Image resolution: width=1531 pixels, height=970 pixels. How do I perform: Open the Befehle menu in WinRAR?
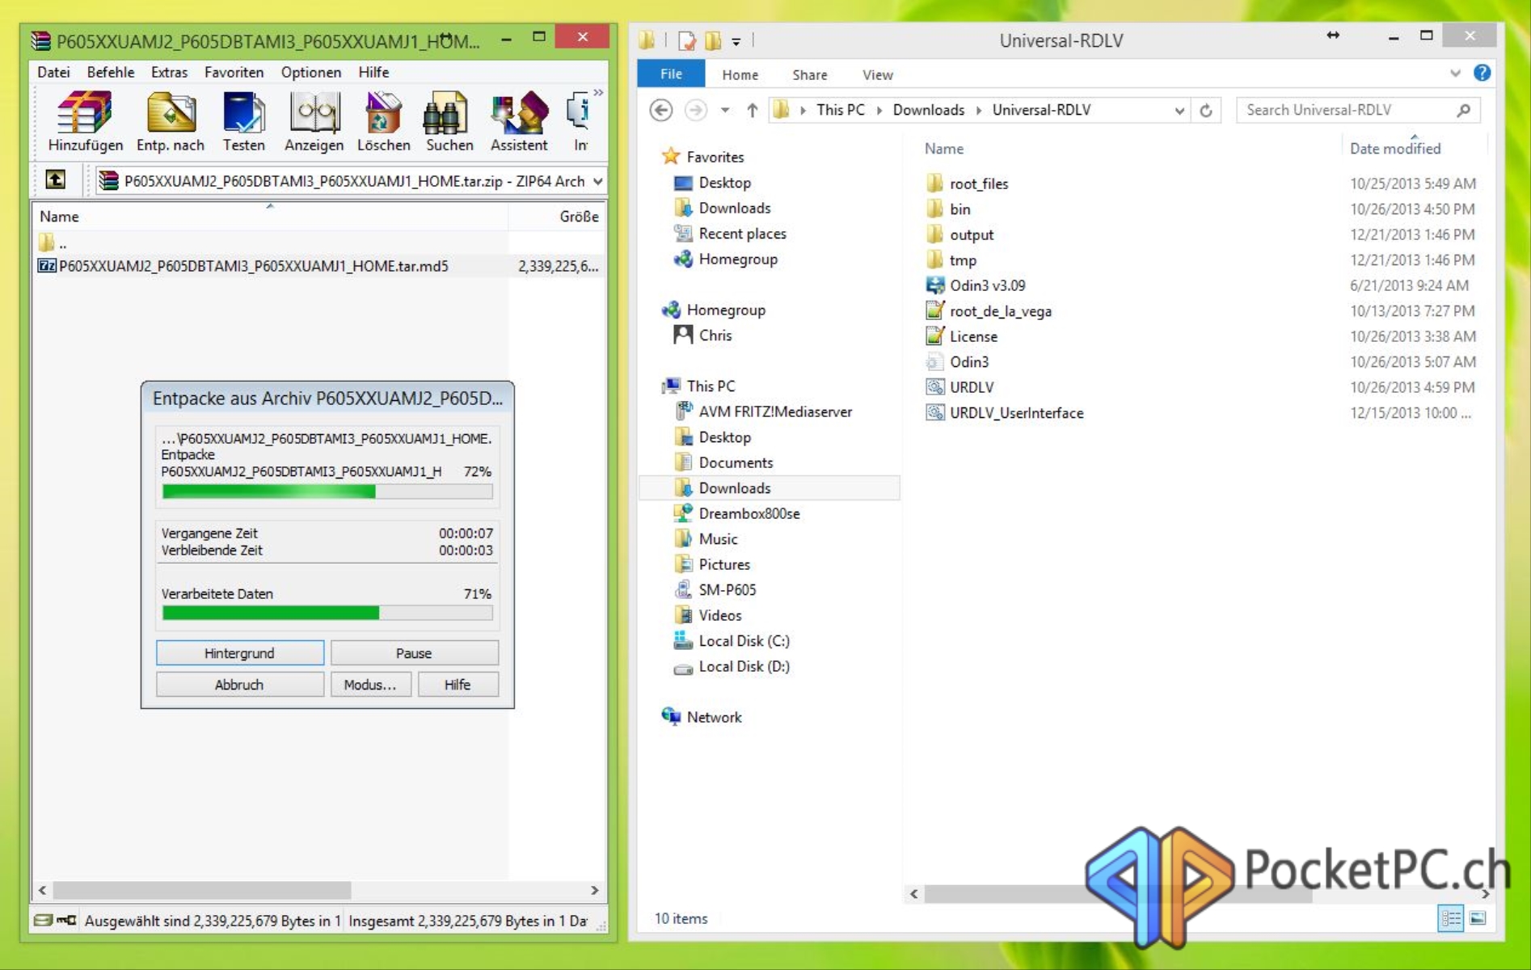pos(111,72)
